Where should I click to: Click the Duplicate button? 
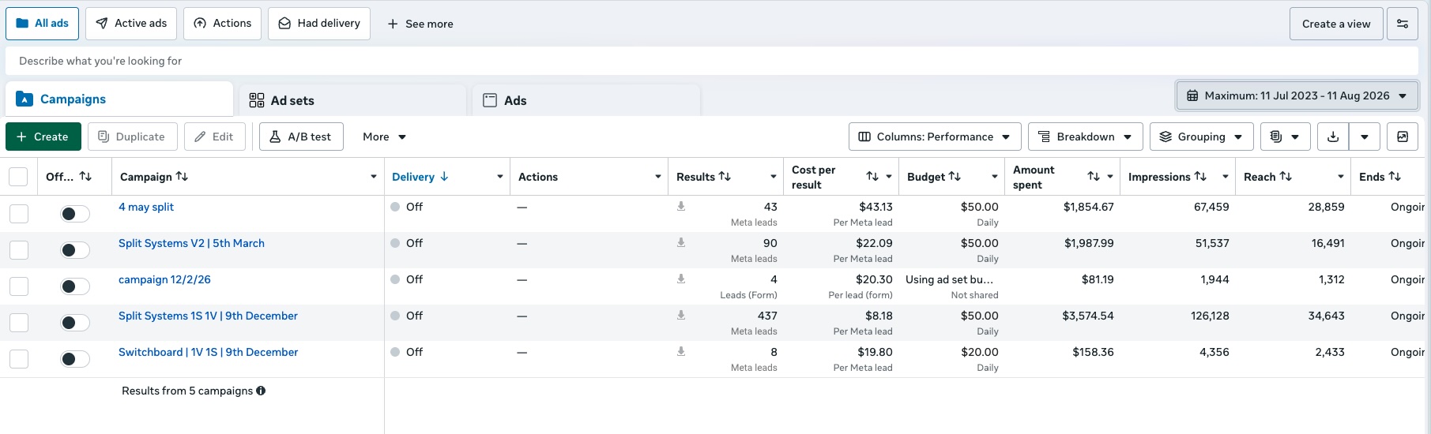[131, 137]
